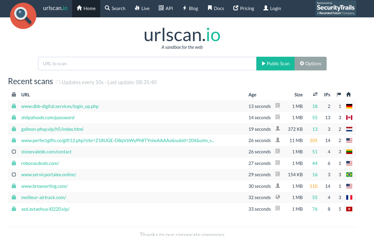Image resolution: width=374 pixels, height=236 pixels.
Task: Click the open-lock icon for www.servicportalex.online
Action: pyautogui.click(x=14, y=174)
